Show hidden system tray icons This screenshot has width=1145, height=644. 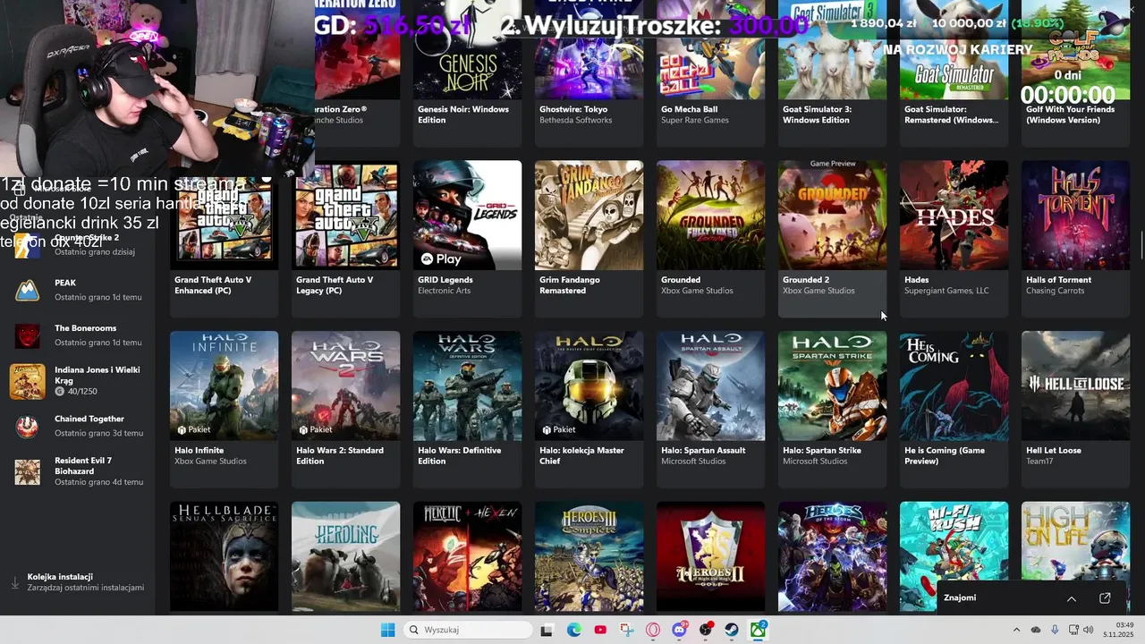pyautogui.click(x=1016, y=630)
